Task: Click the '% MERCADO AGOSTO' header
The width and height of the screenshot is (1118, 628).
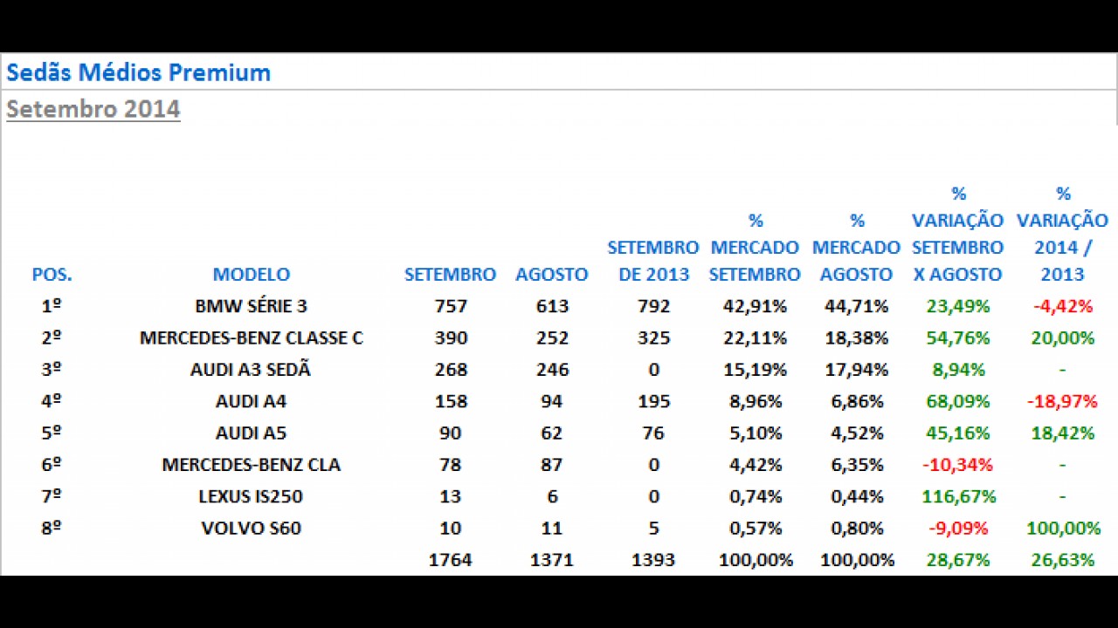Action: point(856,248)
